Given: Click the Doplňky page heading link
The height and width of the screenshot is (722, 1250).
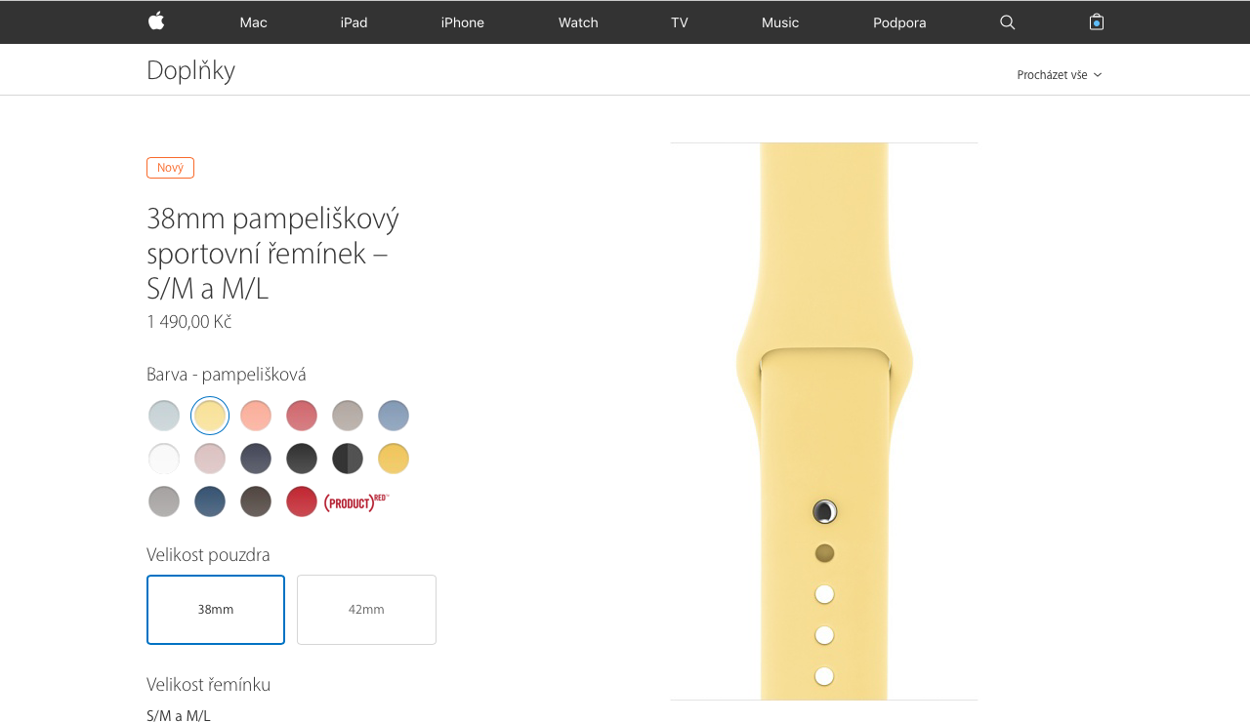Looking at the screenshot, I should click(x=190, y=70).
